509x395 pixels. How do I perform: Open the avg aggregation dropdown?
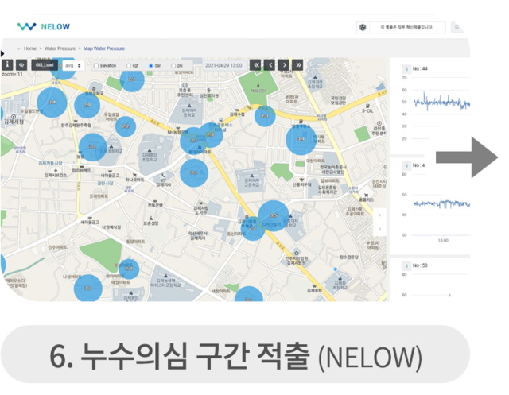(73, 65)
